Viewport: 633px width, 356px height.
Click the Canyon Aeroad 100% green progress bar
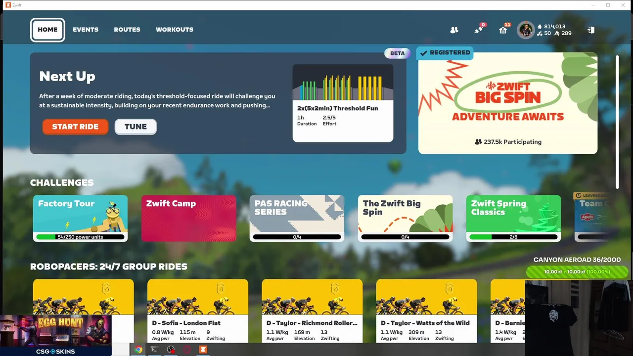pyautogui.click(x=577, y=272)
